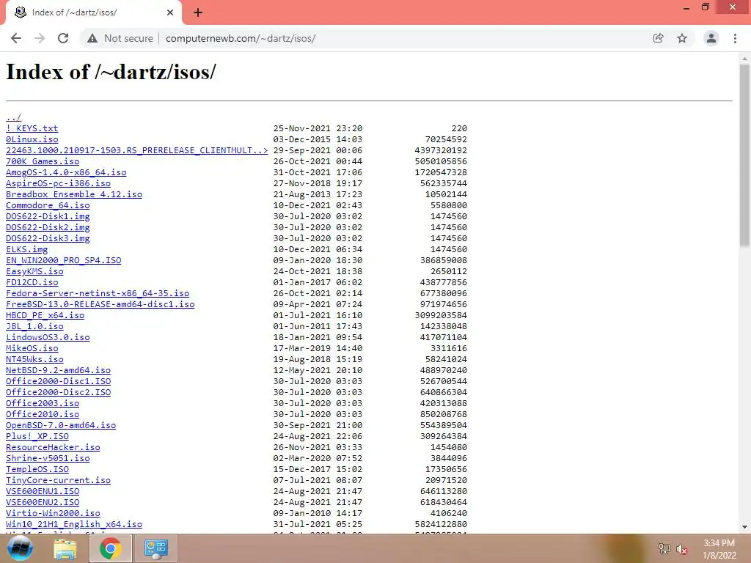
Task: Download AspireOS-pc-i386.iso
Action: tap(59, 183)
